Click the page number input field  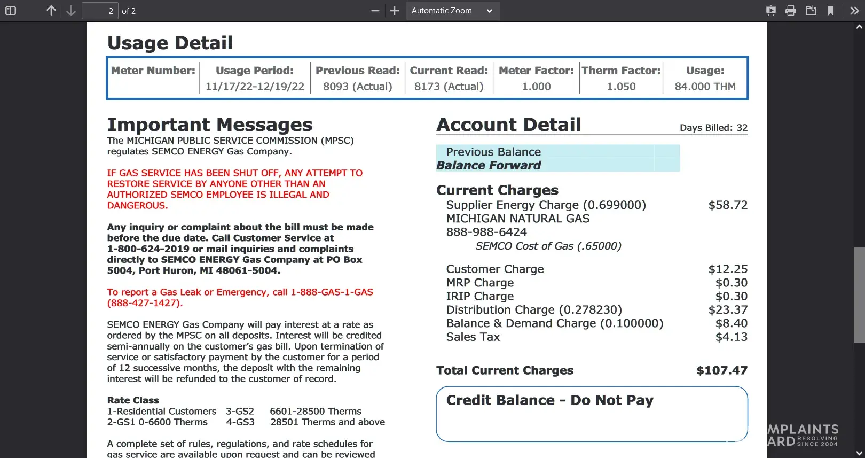pos(100,11)
